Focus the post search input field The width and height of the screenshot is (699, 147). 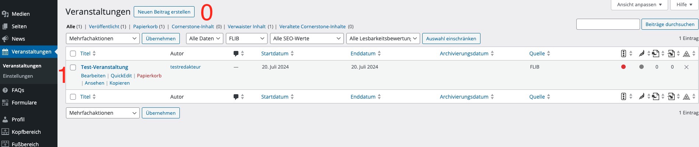pyautogui.click(x=608, y=25)
